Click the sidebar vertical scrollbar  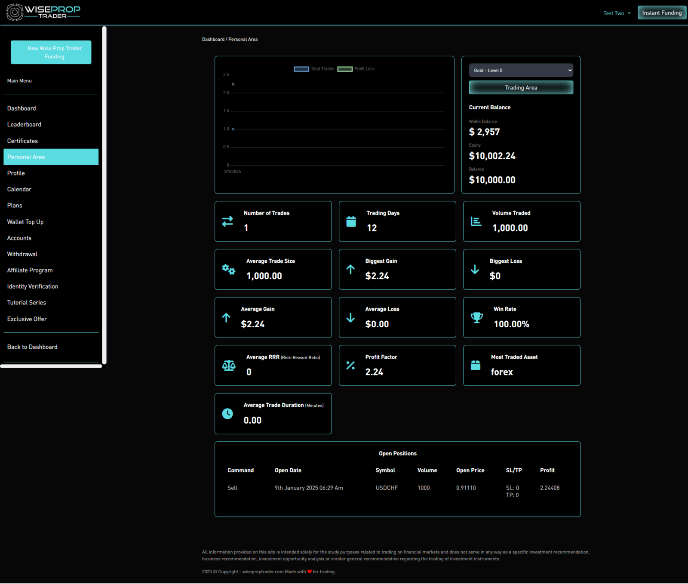[104, 194]
